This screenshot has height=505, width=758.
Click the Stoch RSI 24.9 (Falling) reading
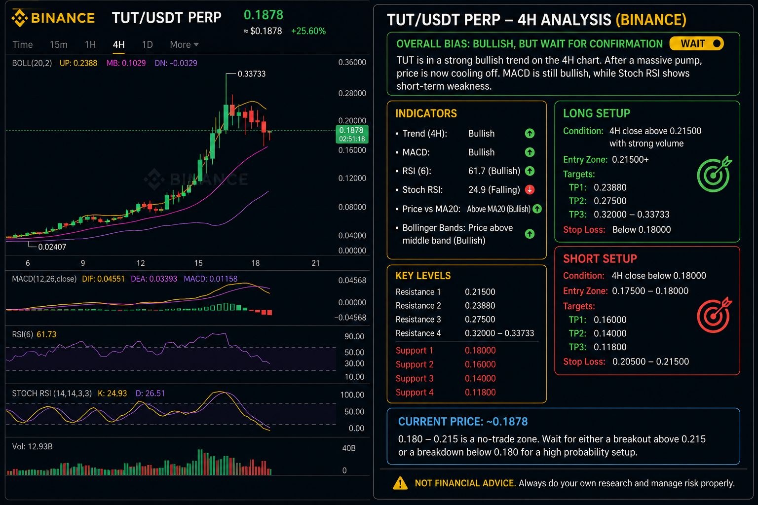[x=494, y=190]
